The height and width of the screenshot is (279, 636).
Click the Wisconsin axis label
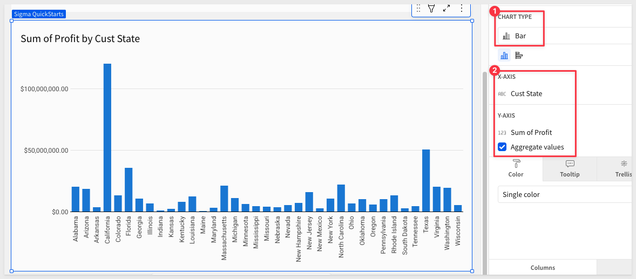(x=457, y=230)
